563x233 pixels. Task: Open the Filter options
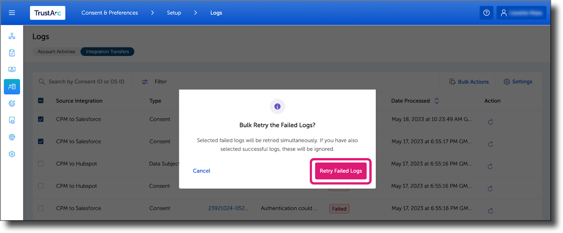pos(154,82)
